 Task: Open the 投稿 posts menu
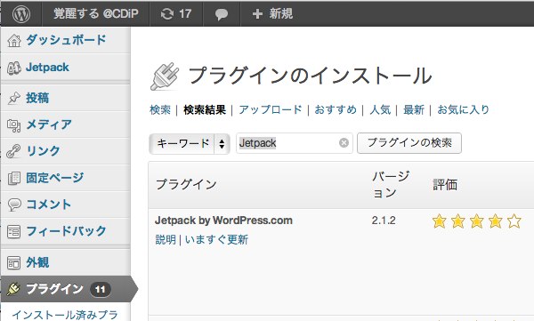tap(37, 98)
